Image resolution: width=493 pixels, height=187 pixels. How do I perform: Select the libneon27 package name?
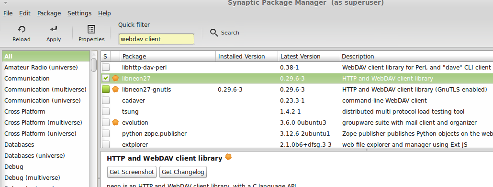click(136, 78)
